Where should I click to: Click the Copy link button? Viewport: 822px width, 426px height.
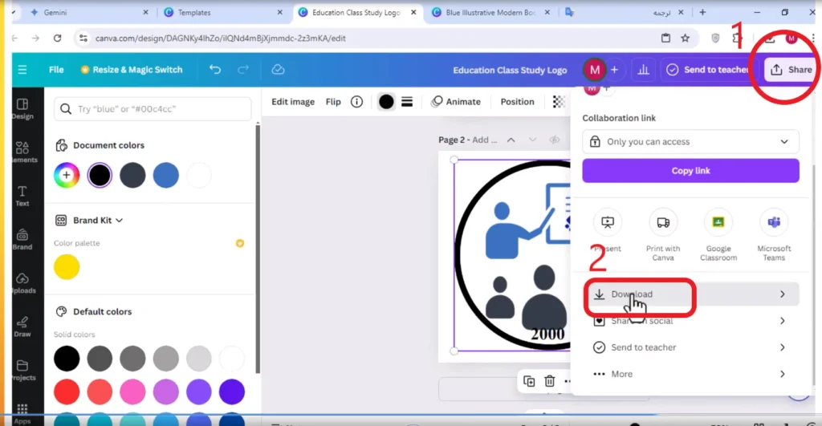coord(690,171)
